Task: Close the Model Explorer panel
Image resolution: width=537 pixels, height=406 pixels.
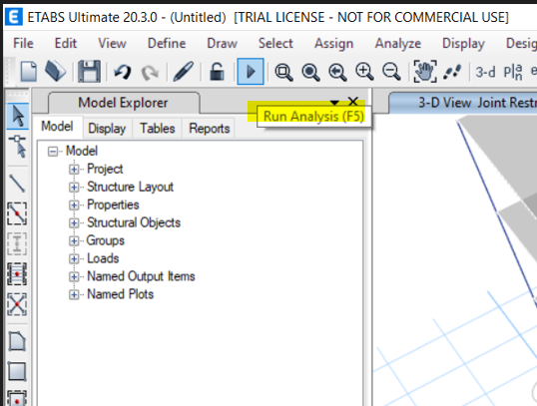Action: click(x=352, y=102)
